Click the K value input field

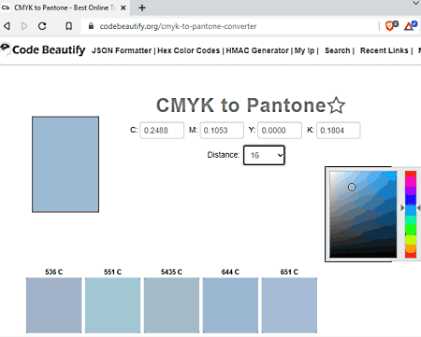339,130
